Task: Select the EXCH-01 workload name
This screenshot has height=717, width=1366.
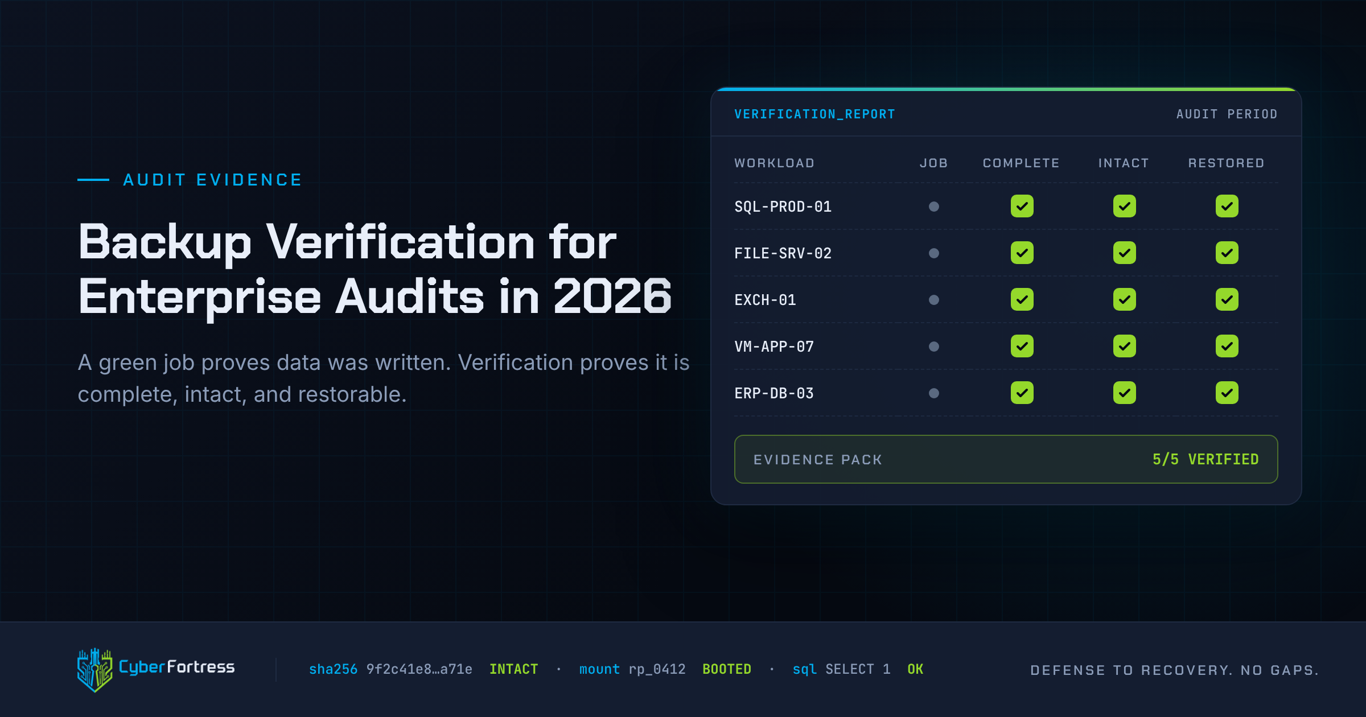Action: (766, 300)
